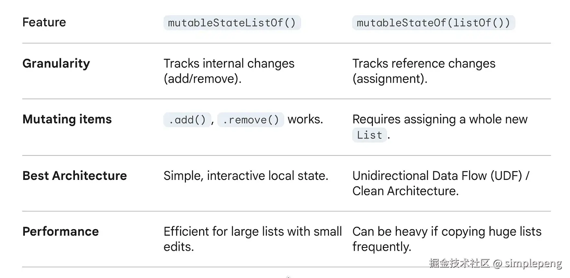Click the "Tracks reference changes" cell text
The width and height of the screenshot is (570, 278).
tap(423, 63)
